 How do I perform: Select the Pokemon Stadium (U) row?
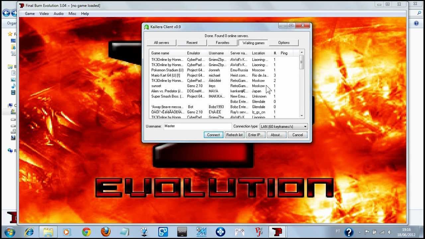pyautogui.click(x=224, y=70)
